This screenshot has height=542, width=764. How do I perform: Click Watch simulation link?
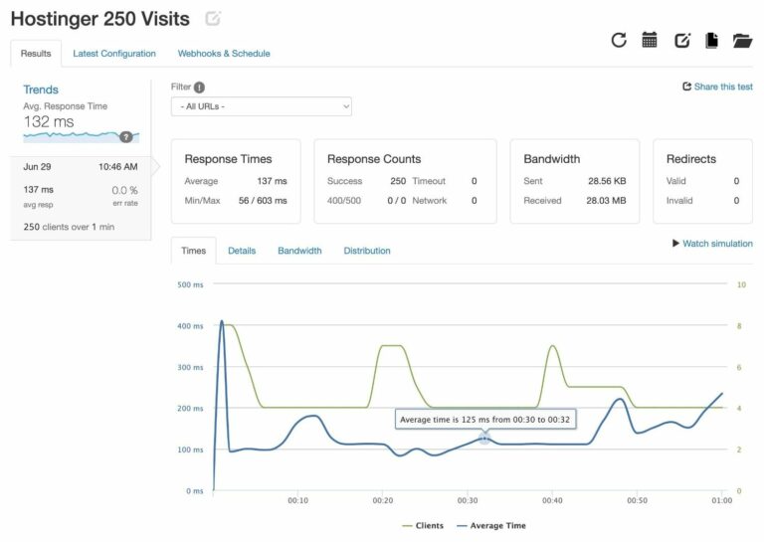click(x=712, y=244)
